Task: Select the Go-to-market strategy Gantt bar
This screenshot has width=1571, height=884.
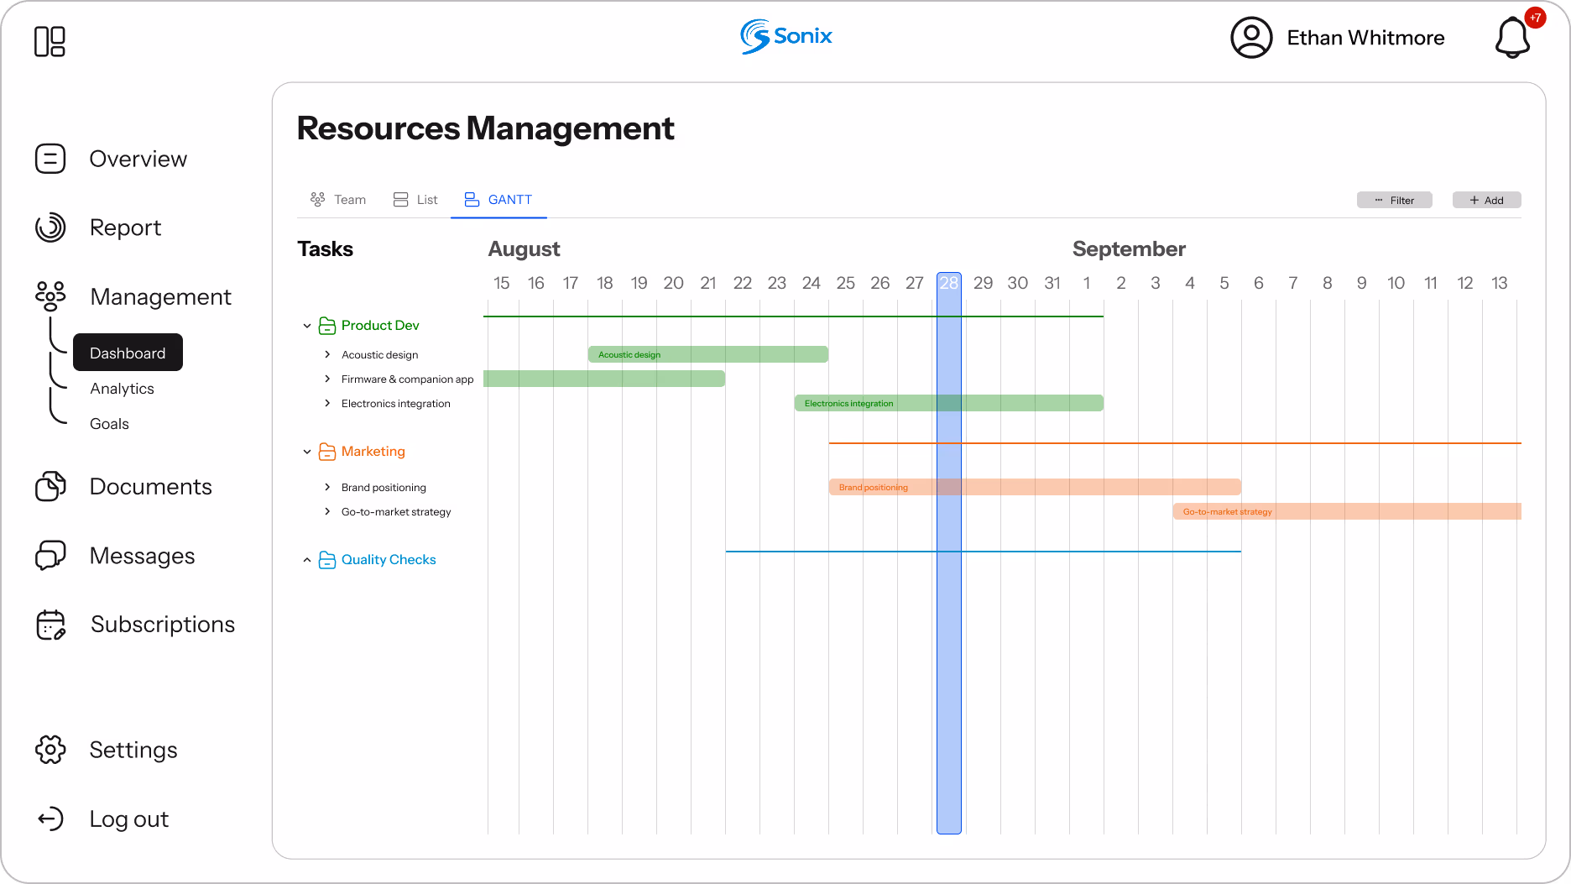Action: (x=1347, y=511)
